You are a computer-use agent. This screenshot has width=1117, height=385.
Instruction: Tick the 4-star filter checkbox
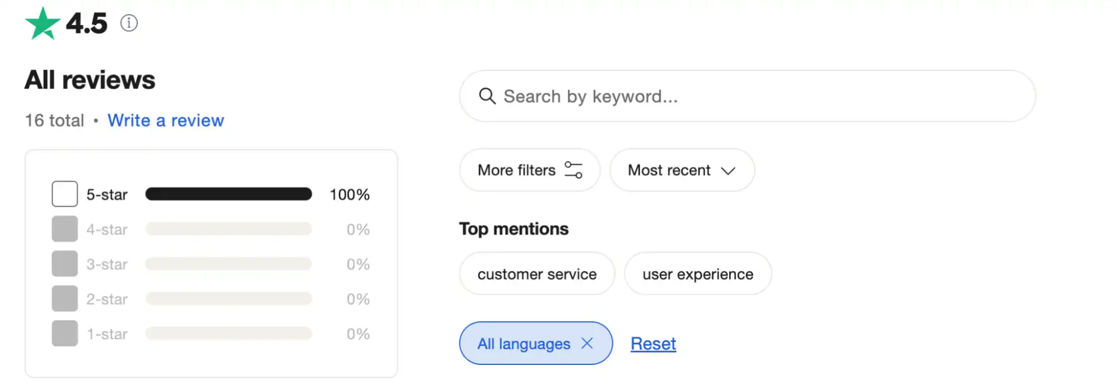point(65,229)
